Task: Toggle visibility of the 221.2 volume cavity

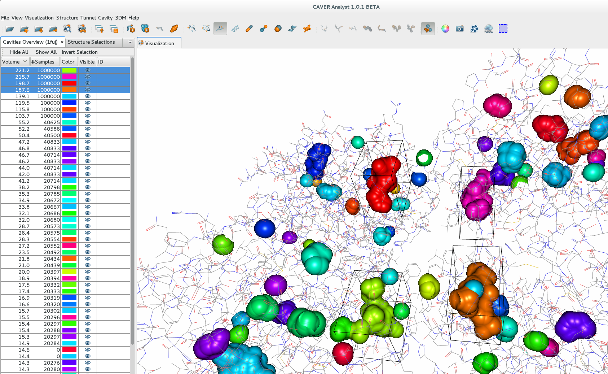Action: pyautogui.click(x=87, y=70)
